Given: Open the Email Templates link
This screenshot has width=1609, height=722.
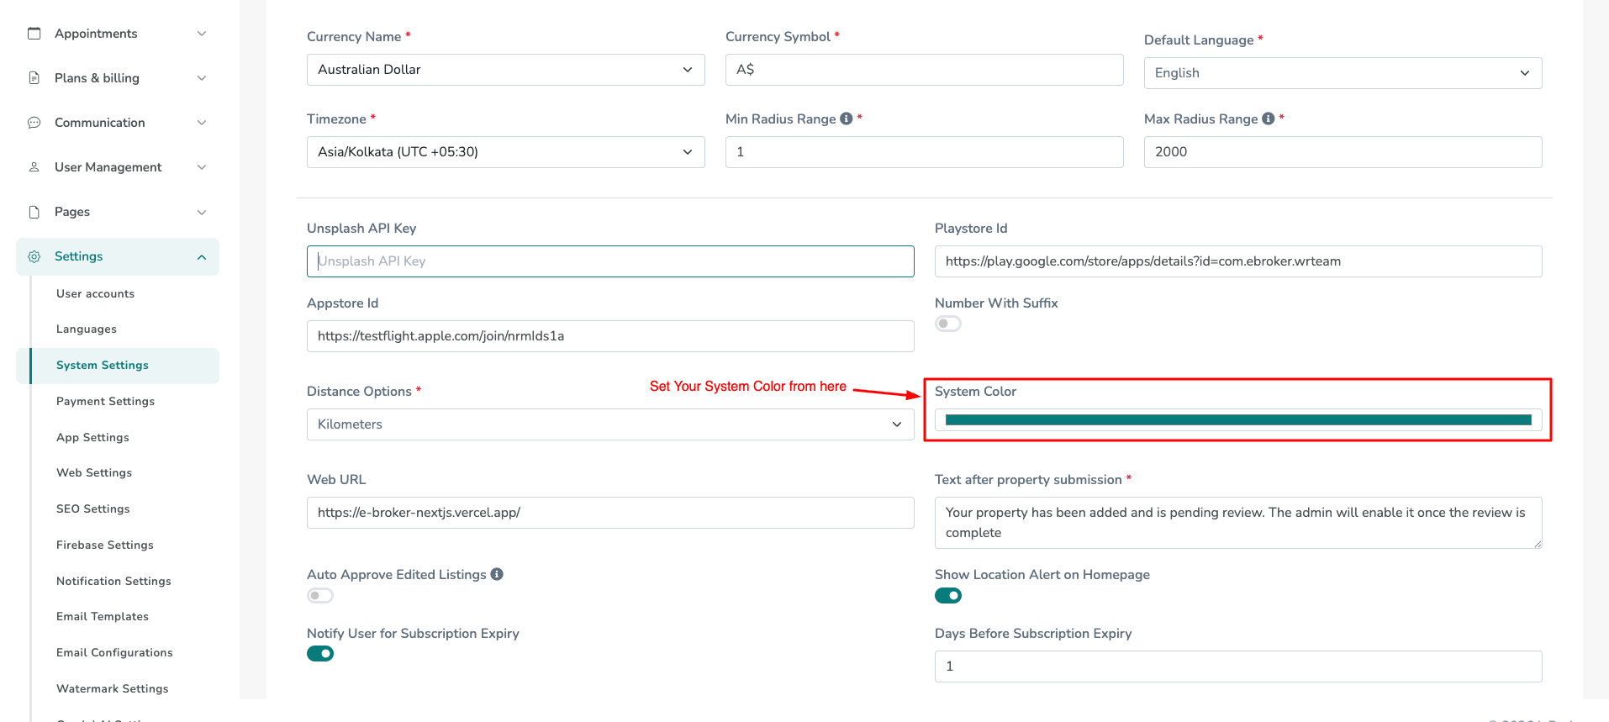Looking at the screenshot, I should pos(103,616).
